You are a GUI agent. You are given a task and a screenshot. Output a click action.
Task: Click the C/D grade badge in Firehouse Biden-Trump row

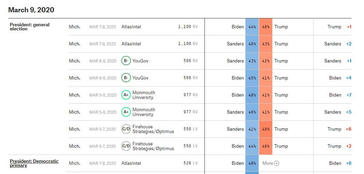126,146
